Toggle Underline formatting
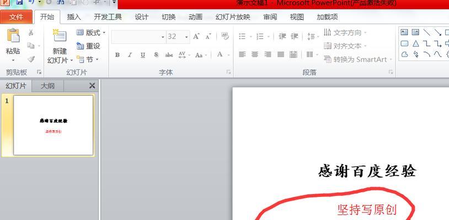 tap(143, 55)
